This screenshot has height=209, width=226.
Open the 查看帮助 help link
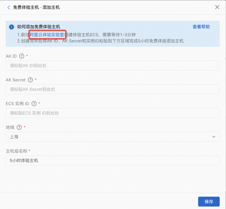[x=201, y=27]
